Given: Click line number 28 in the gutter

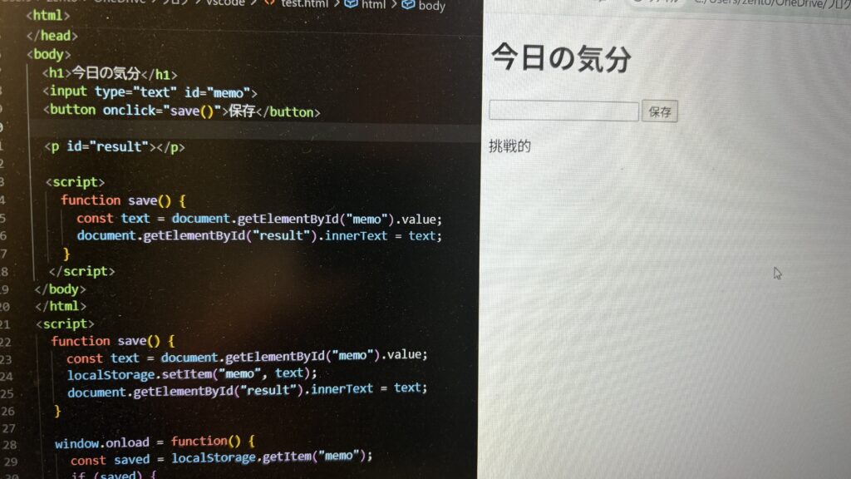Looking at the screenshot, I should tap(8, 442).
